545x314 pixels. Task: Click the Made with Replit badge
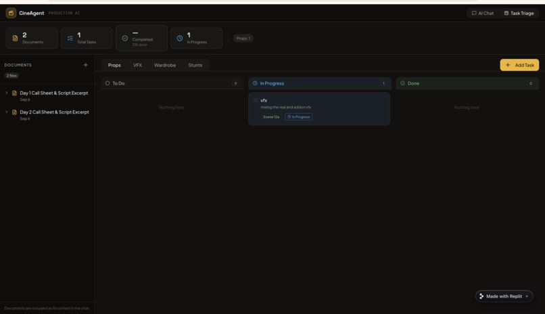[504, 296]
